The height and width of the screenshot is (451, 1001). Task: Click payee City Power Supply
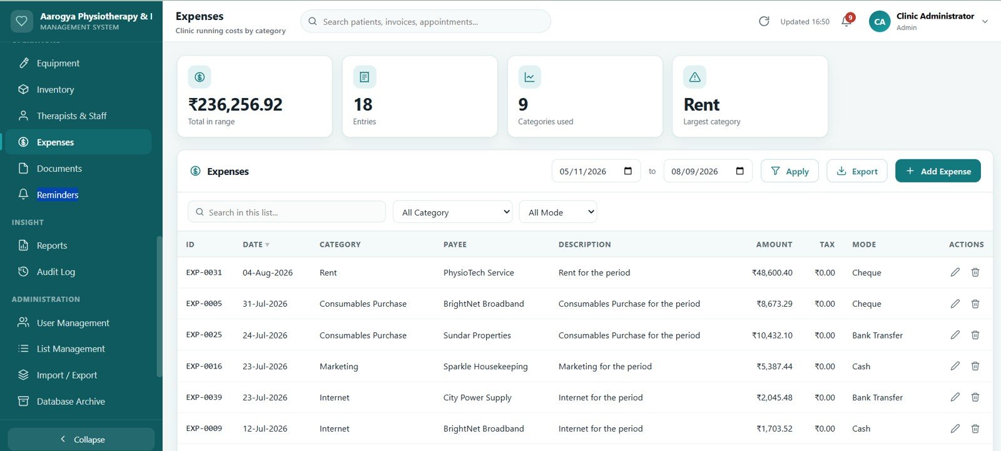pos(477,397)
